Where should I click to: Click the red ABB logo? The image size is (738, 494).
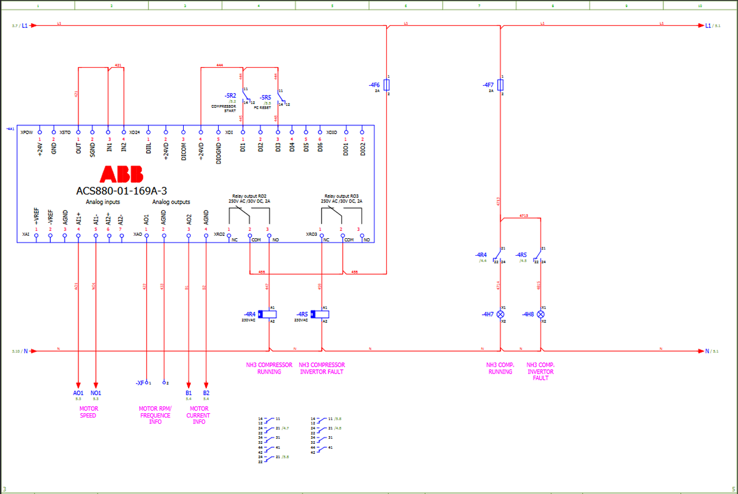pyautogui.click(x=122, y=174)
